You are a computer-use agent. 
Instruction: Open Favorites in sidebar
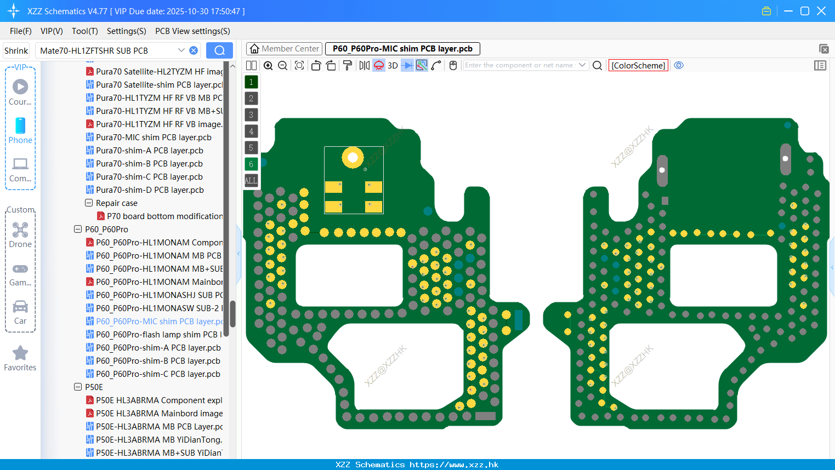tap(20, 359)
